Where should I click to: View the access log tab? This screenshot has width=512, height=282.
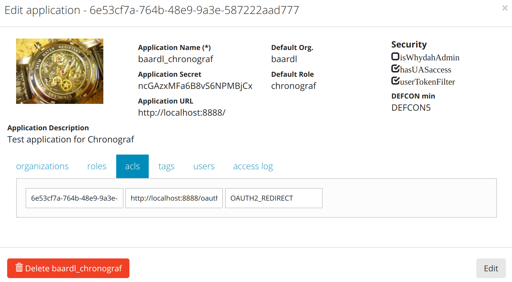click(x=253, y=166)
